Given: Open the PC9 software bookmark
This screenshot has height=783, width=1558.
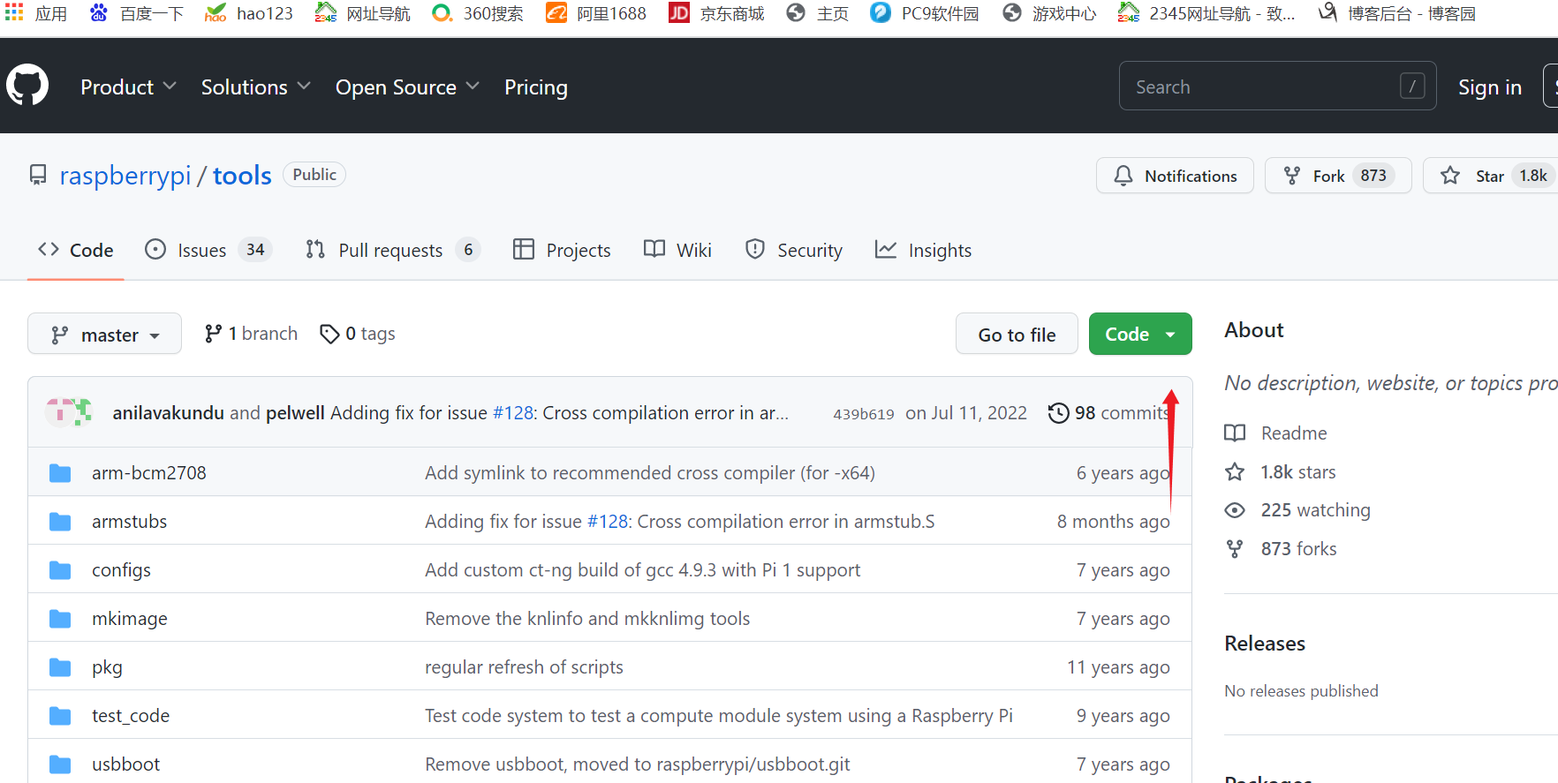Looking at the screenshot, I should [x=925, y=13].
